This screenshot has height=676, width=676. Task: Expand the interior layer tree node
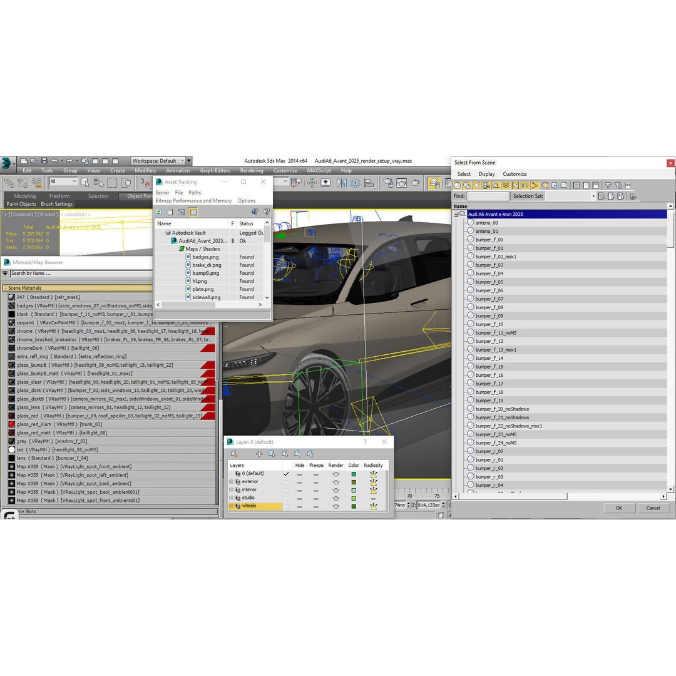[232, 489]
